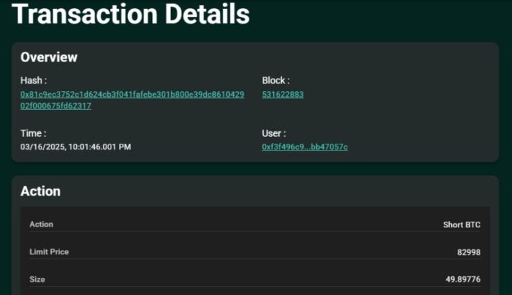512x295 pixels.
Task: Open user address 0xf3f496c9...bb47057c link
Action: pos(304,147)
